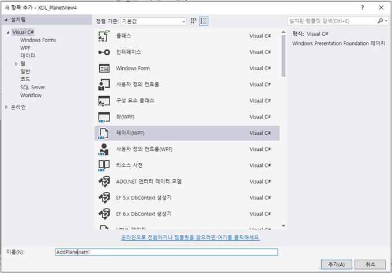Expand the 온라인 section
The width and height of the screenshot is (392, 273).
coord(6,107)
